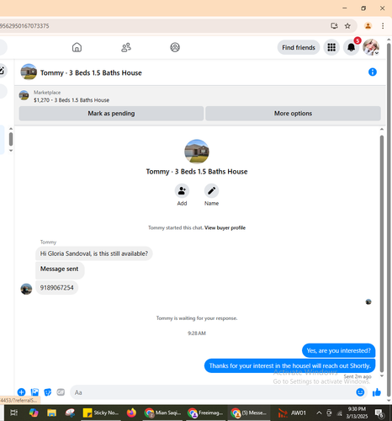This screenshot has width=392, height=421.
Task: Click the install app icon in address bar
Action: [x=334, y=26]
